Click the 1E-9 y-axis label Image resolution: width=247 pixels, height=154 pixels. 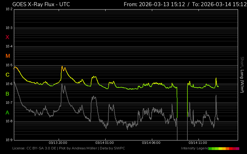pyautogui.click(x=9, y=140)
